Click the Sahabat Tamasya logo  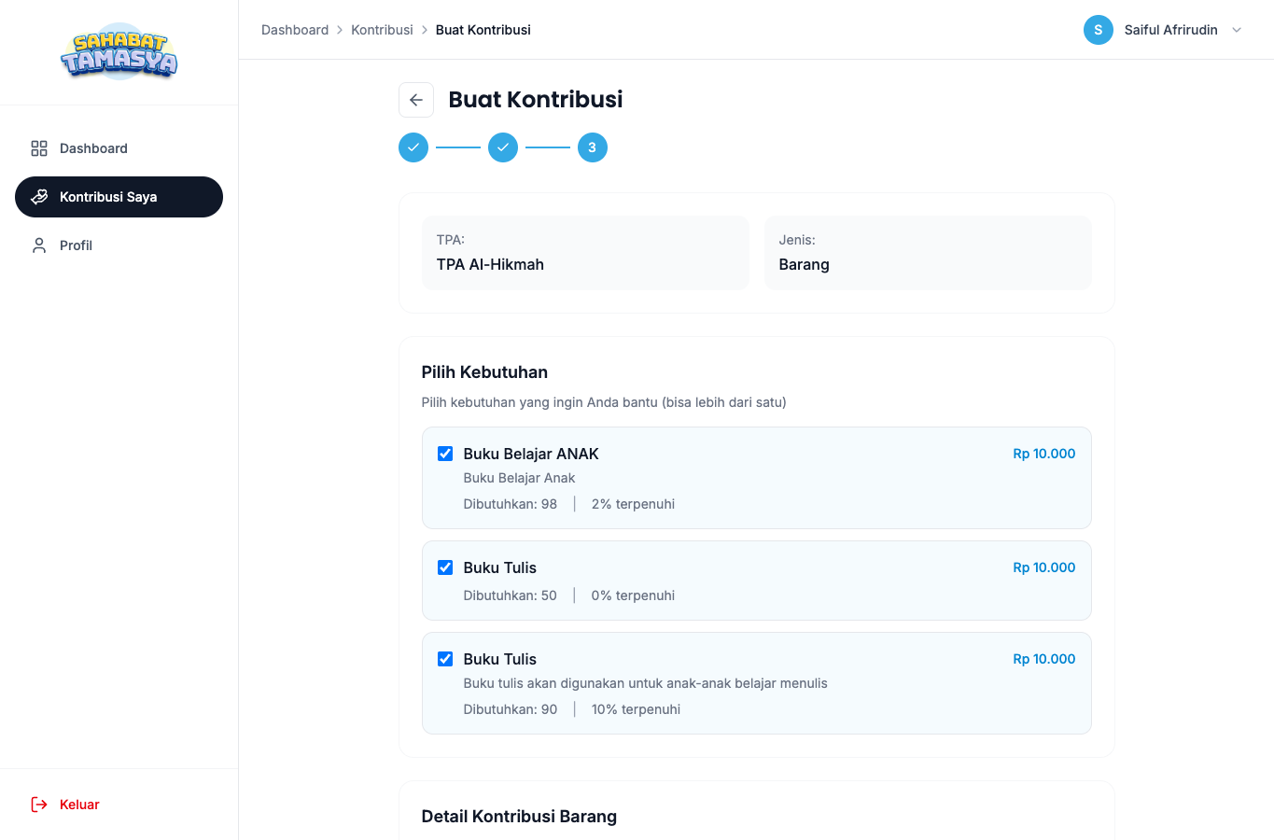pyautogui.click(x=119, y=52)
